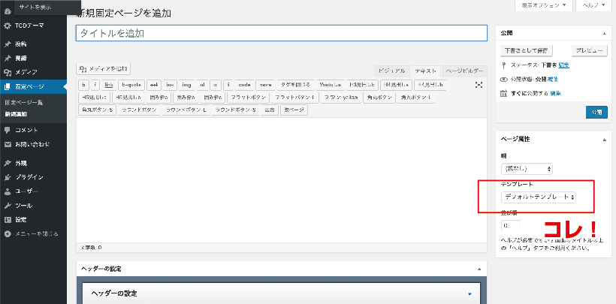Open the 親 (parent page) dropdown

point(527,169)
